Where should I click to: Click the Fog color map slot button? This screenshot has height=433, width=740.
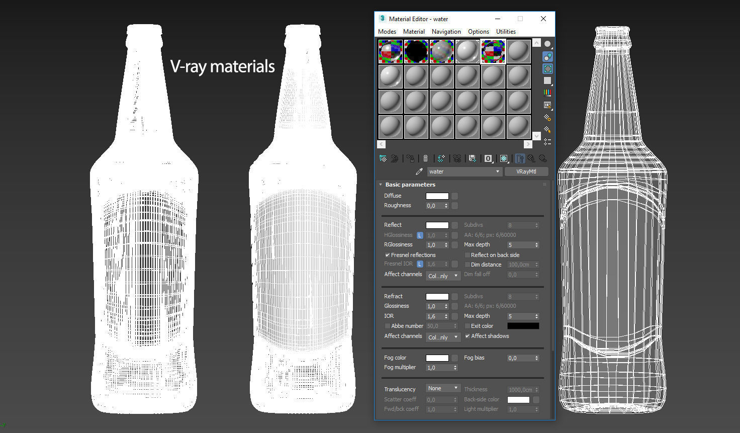[x=454, y=358]
